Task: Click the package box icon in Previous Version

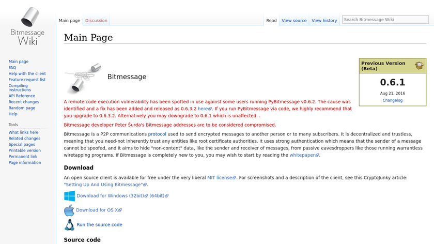Action: tap(419, 66)
